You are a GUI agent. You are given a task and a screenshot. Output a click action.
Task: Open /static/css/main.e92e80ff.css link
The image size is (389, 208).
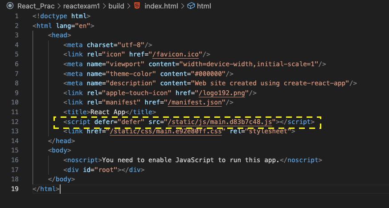166,131
